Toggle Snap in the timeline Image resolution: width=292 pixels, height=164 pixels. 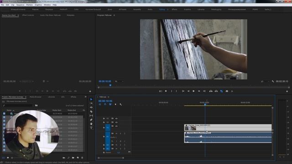click(x=105, y=104)
